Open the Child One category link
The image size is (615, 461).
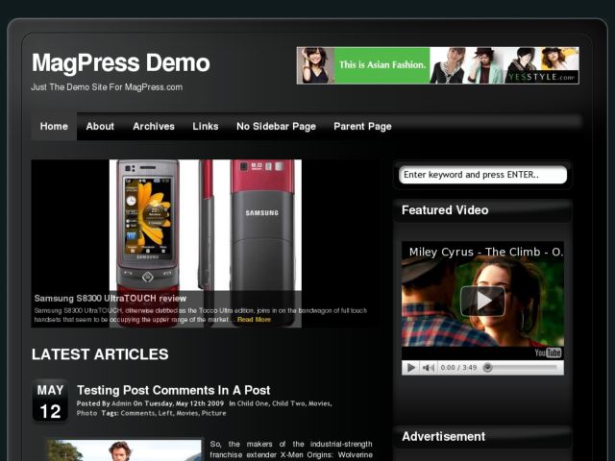tap(253, 403)
